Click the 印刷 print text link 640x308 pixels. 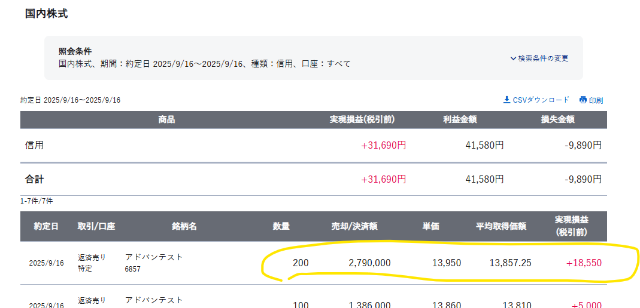pyautogui.click(x=596, y=100)
